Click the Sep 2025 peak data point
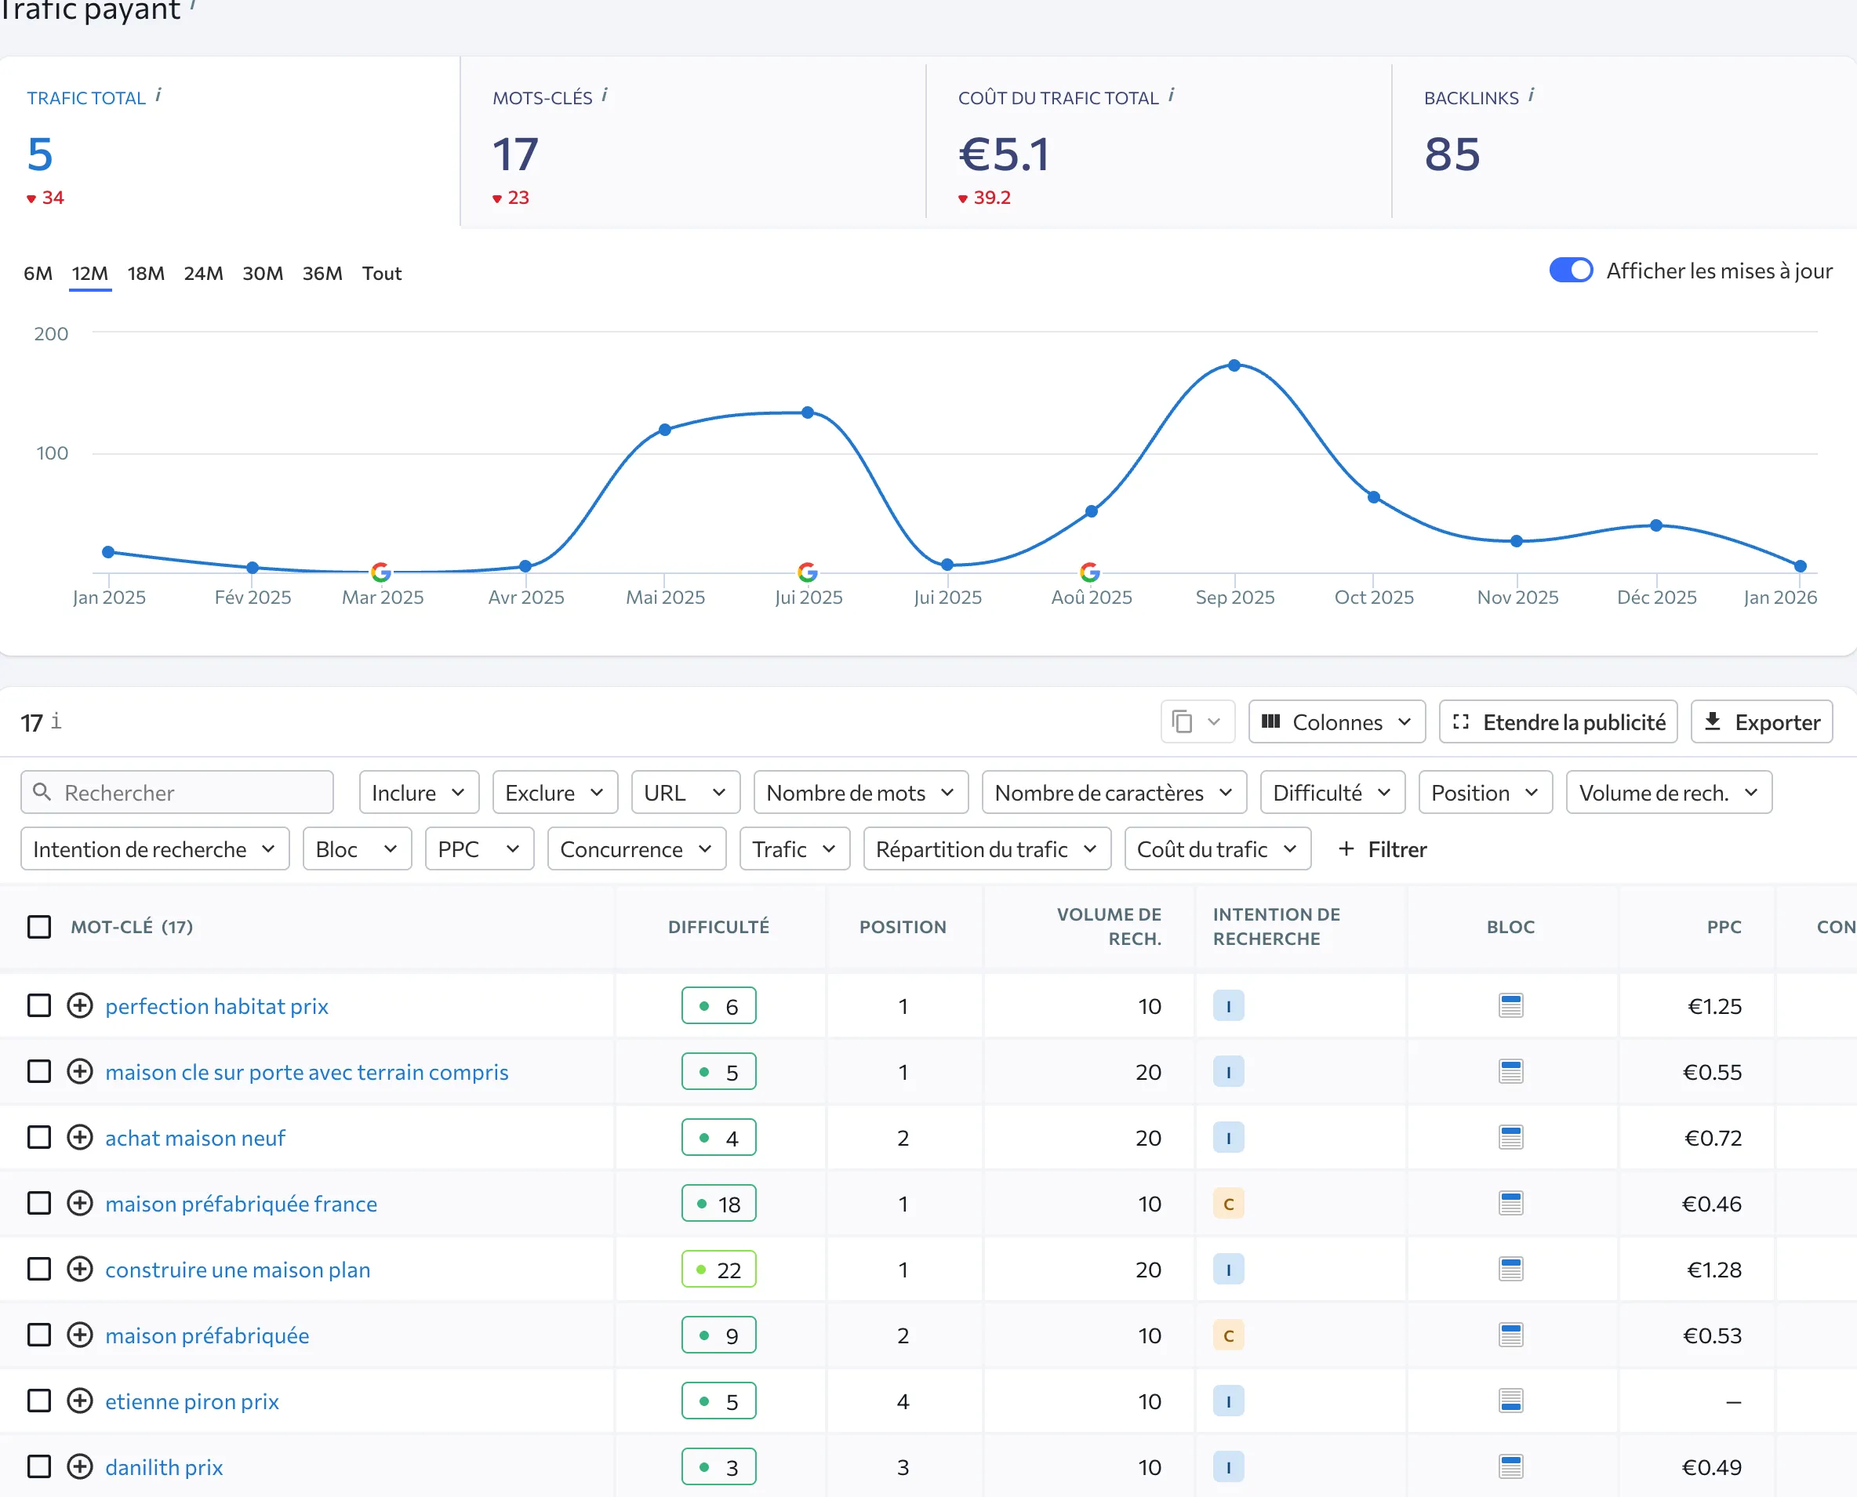 pyautogui.click(x=1234, y=365)
